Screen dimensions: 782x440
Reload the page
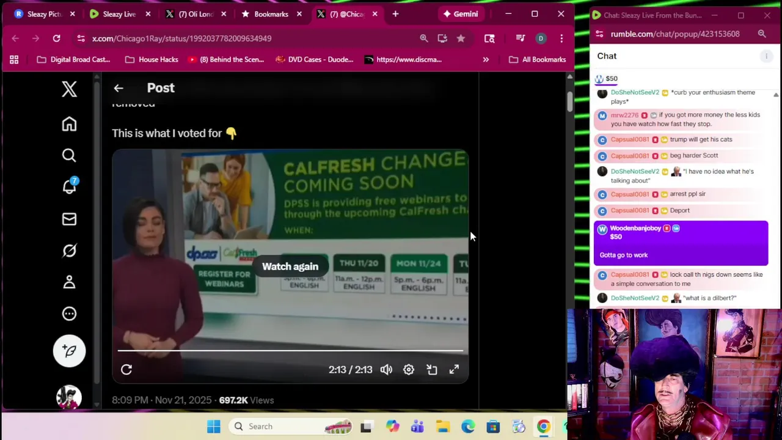pyautogui.click(x=56, y=38)
